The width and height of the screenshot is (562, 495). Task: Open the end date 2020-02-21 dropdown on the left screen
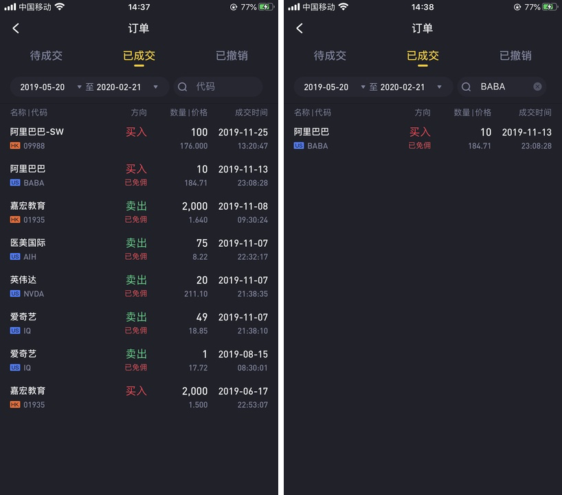coord(155,87)
